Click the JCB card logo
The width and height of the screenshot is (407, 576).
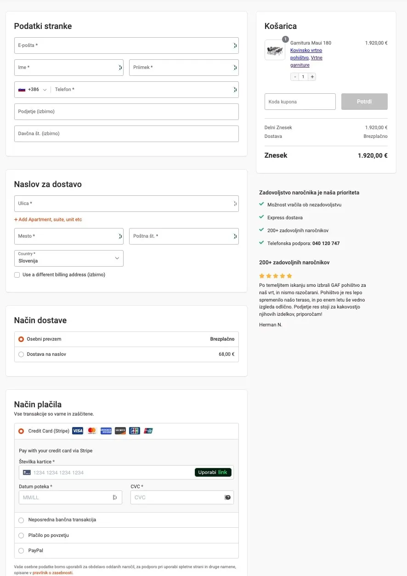pyautogui.click(x=135, y=431)
